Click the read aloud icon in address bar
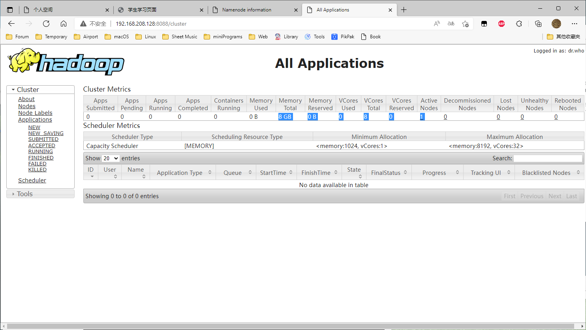586x330 pixels. click(437, 24)
